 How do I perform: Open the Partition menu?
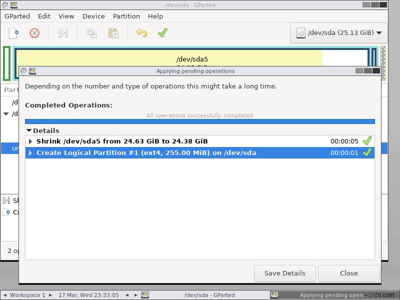(x=126, y=16)
